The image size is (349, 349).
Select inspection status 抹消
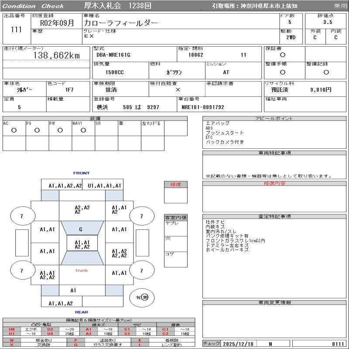111,89
